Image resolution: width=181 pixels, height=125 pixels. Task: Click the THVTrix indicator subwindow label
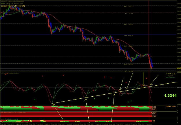click(10, 73)
